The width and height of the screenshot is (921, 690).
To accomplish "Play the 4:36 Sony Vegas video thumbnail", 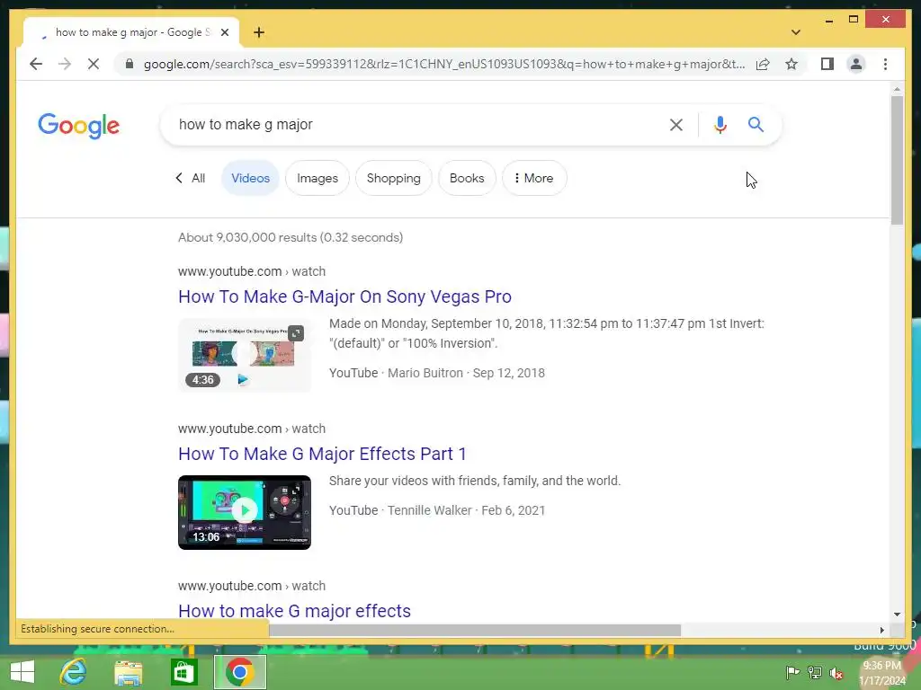I will tap(245, 355).
